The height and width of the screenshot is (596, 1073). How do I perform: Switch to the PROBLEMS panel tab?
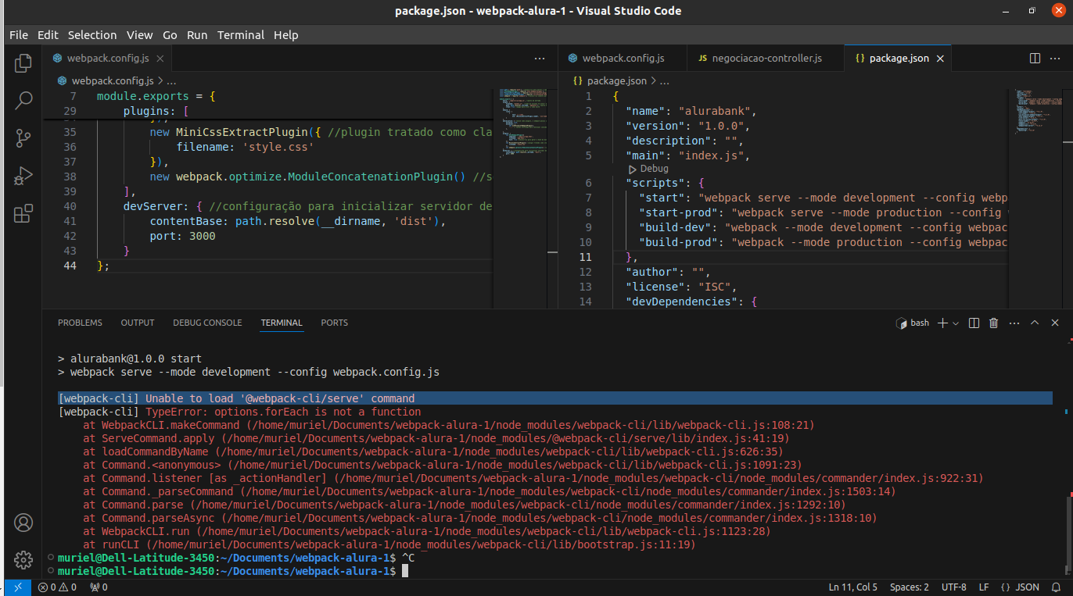[80, 323]
